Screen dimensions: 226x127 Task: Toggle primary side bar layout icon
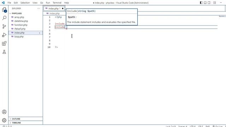coord(201,2)
